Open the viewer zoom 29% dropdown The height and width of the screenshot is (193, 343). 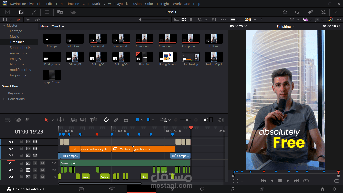(x=251, y=19)
